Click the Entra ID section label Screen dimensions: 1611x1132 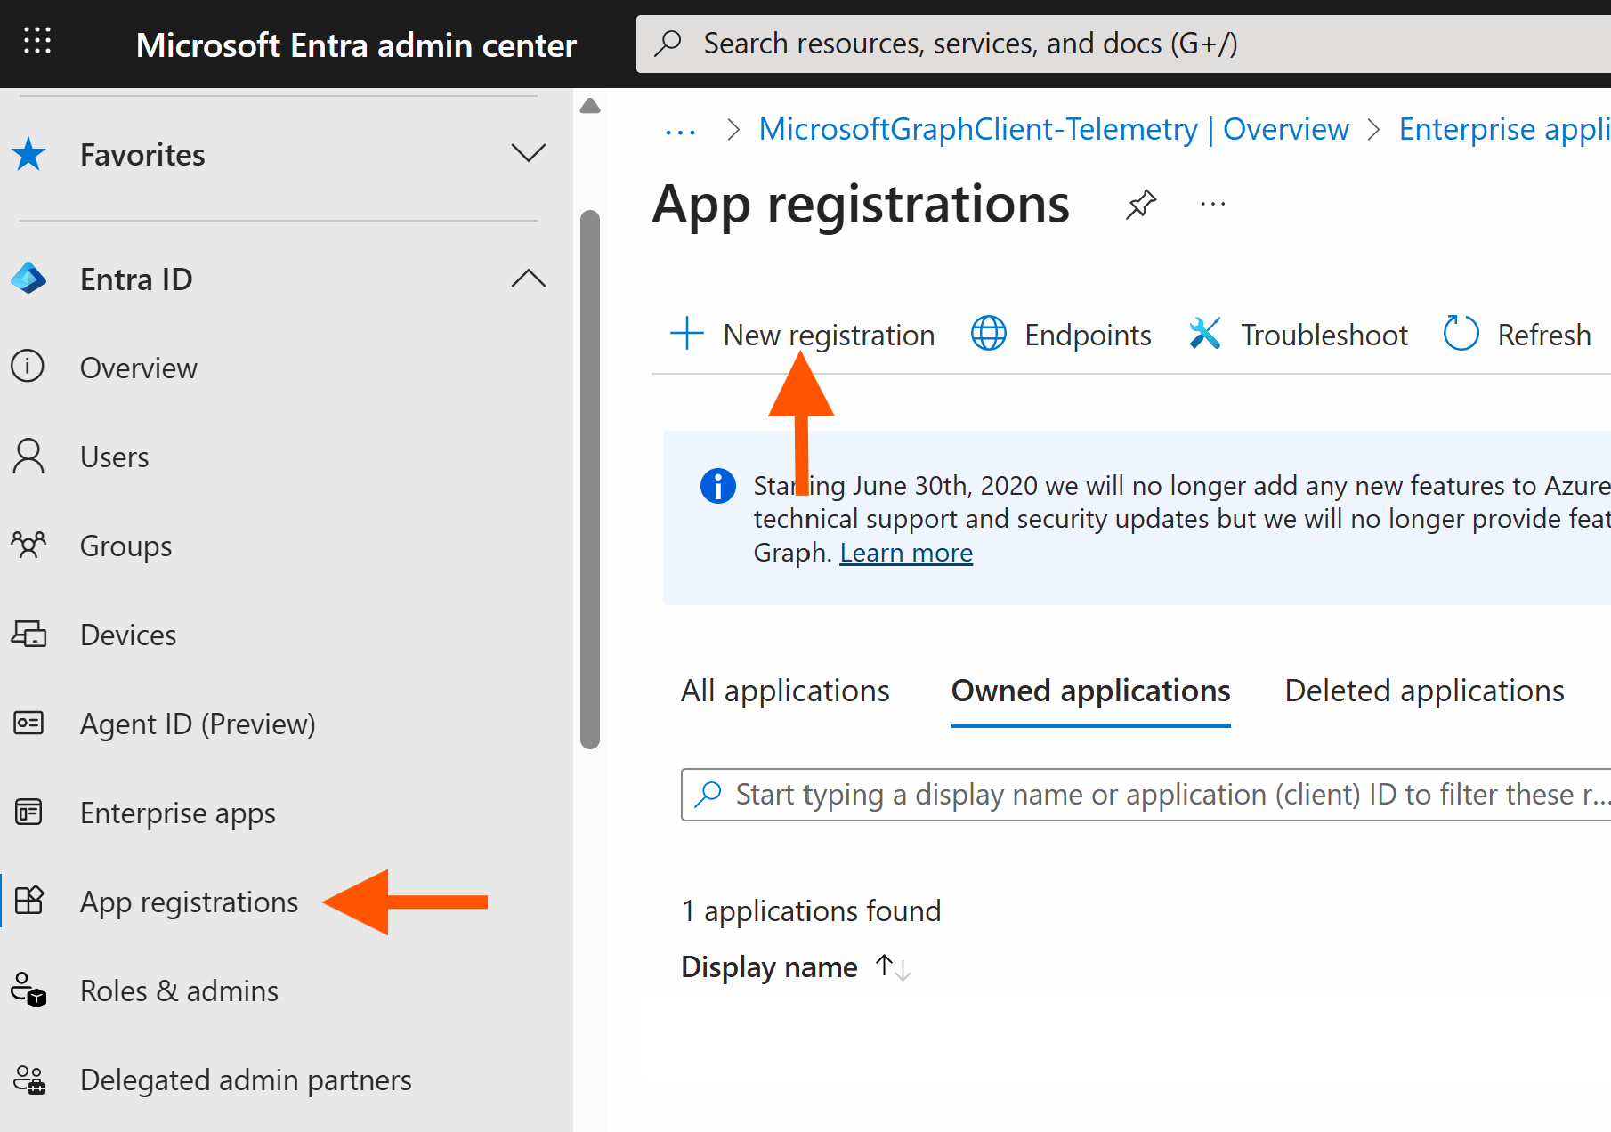point(136,279)
